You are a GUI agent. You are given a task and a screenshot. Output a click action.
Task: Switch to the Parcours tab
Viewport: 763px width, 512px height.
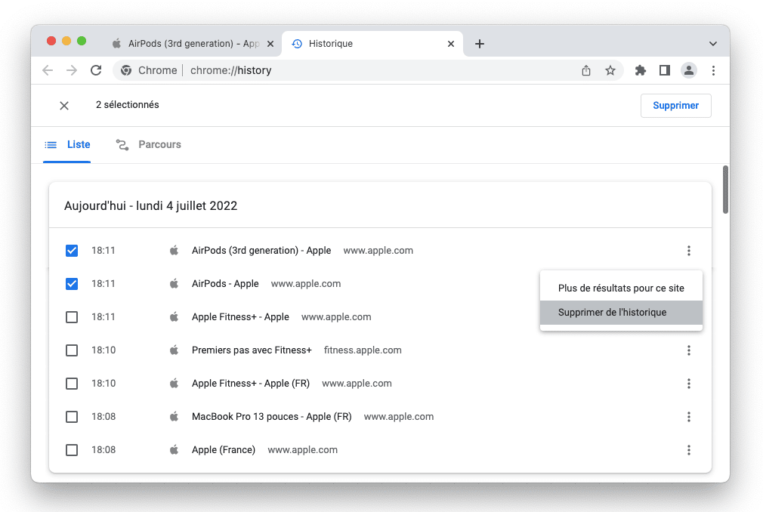pos(148,144)
